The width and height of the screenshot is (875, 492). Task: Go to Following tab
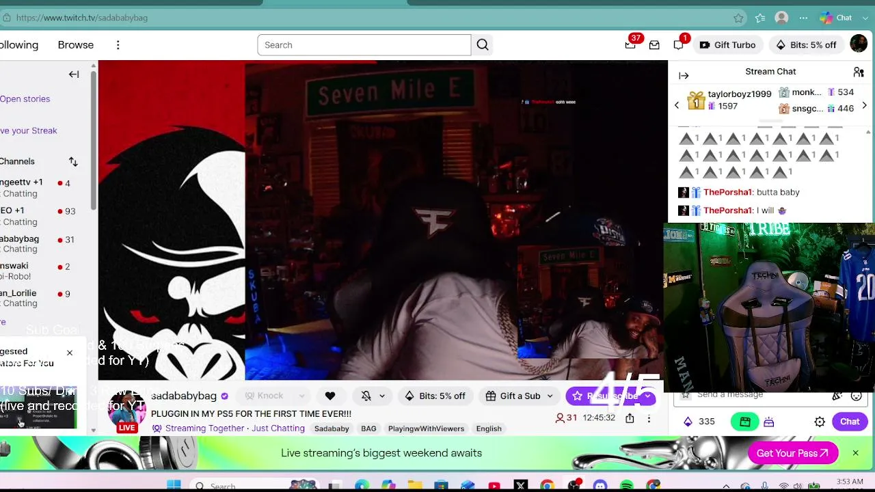point(19,45)
